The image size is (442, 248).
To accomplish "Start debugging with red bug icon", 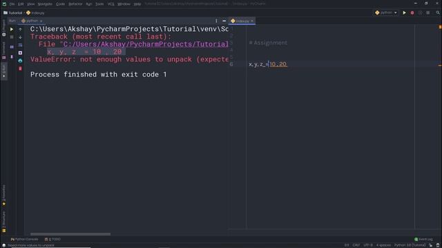I will coord(412,12).
